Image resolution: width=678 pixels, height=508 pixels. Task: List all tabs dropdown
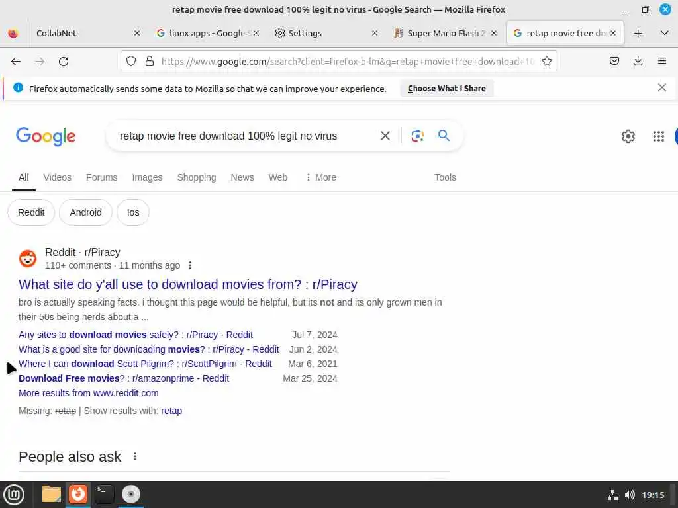coord(665,33)
